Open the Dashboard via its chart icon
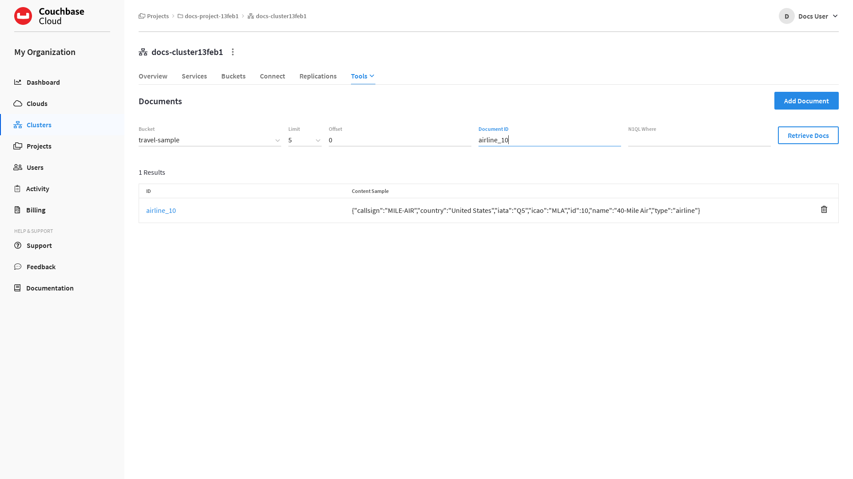Image resolution: width=853 pixels, height=479 pixels. point(18,82)
